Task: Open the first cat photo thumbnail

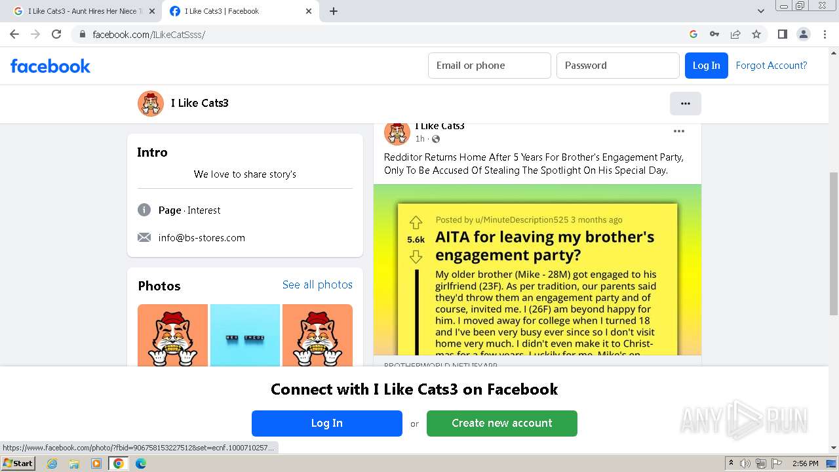Action: tap(172, 335)
